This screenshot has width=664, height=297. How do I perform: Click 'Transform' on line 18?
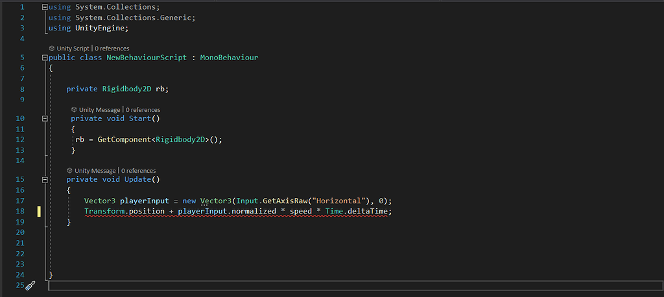104,211
